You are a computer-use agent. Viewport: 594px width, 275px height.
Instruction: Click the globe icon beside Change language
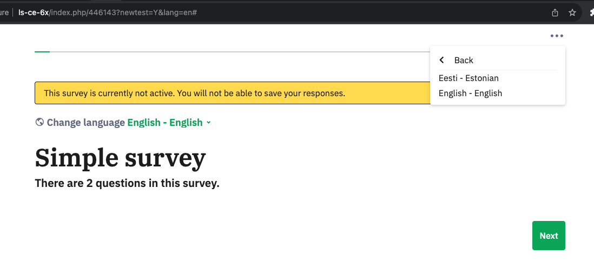click(x=39, y=122)
